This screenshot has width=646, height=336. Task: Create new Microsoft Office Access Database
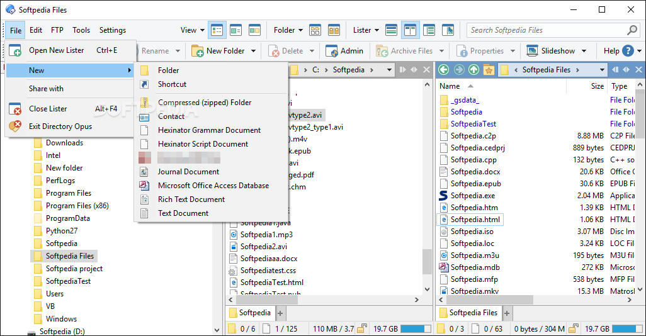(212, 186)
